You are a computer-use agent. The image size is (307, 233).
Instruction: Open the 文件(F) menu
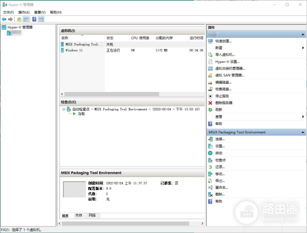tap(8, 12)
